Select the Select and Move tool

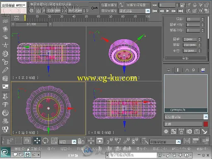[x=37, y=141]
